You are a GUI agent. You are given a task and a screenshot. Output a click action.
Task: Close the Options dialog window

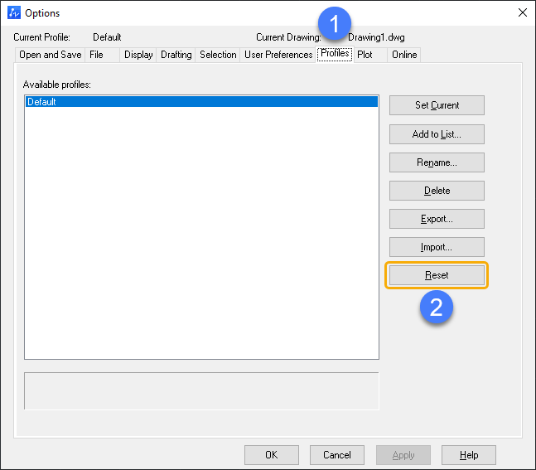(x=522, y=12)
